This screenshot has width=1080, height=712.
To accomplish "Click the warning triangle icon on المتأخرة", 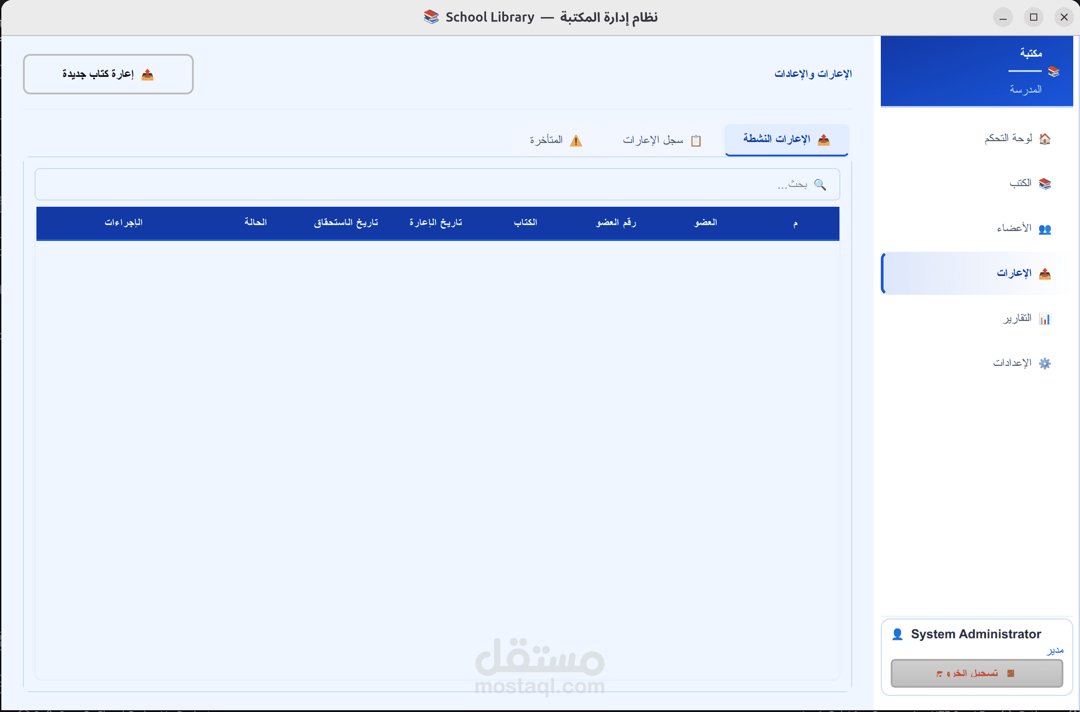I will (576, 141).
